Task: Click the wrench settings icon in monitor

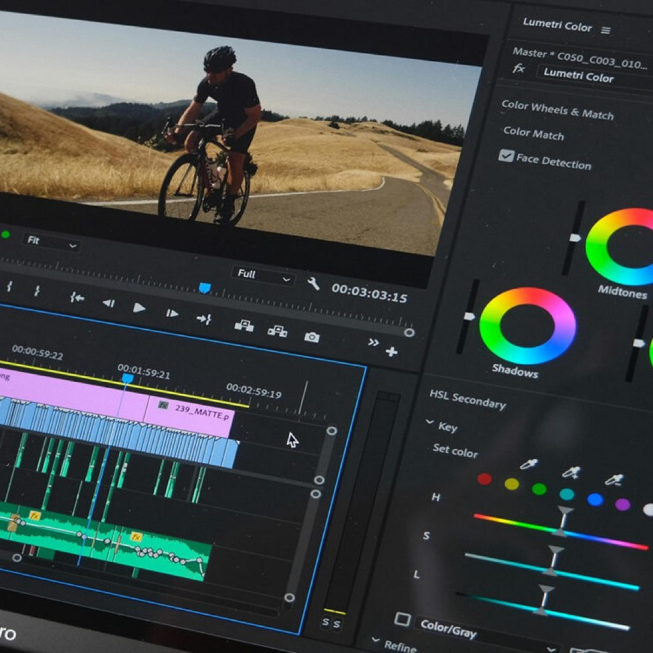Action: 313,284
